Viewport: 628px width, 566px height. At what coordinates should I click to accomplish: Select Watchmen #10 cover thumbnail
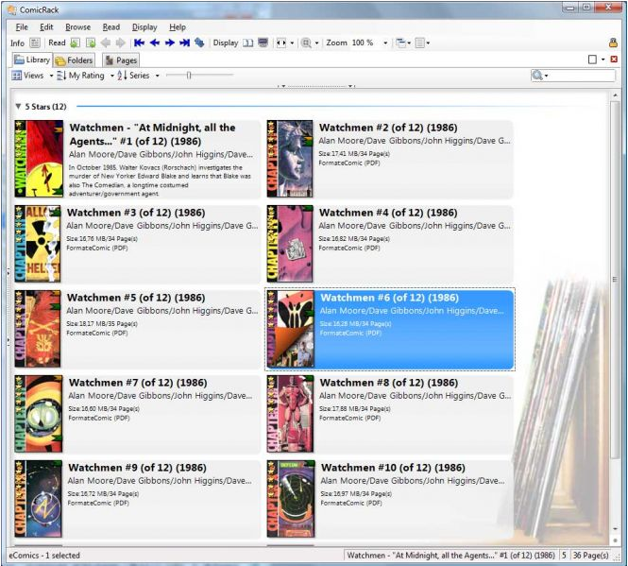pyautogui.click(x=291, y=499)
